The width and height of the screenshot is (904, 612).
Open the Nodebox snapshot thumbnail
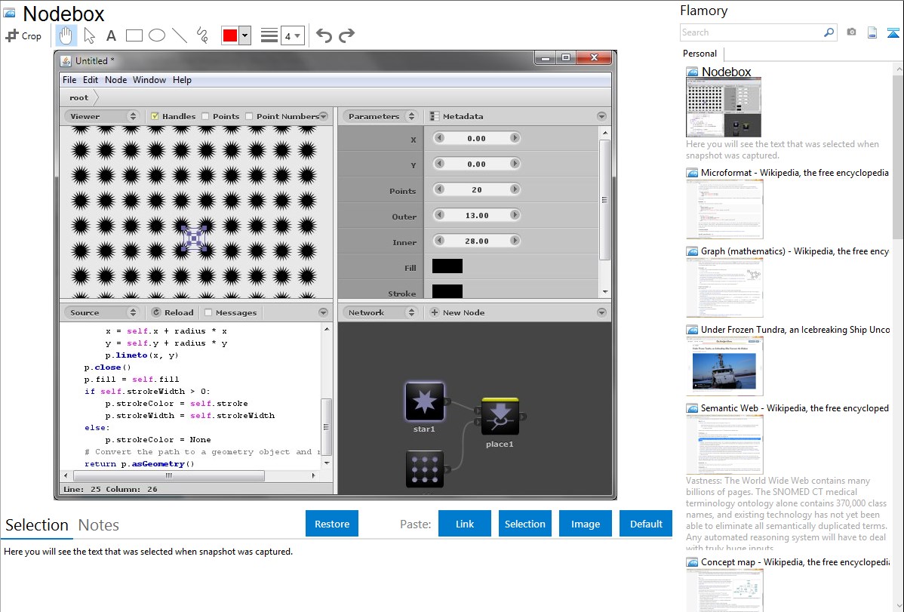(x=724, y=108)
